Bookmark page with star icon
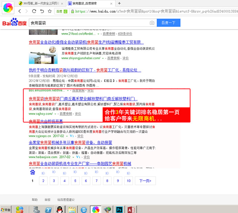 [50, 11]
